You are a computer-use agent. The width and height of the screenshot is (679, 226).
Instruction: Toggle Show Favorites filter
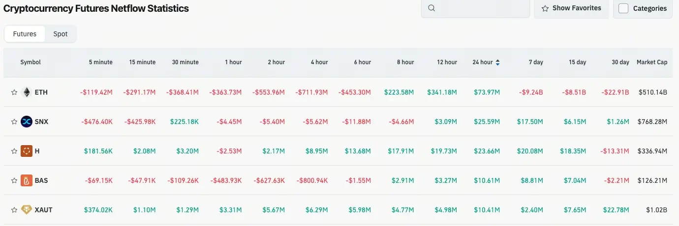(x=571, y=8)
